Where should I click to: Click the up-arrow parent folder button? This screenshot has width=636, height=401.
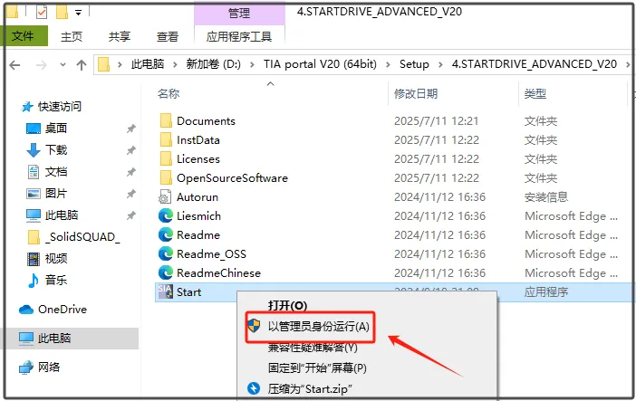[x=82, y=65]
